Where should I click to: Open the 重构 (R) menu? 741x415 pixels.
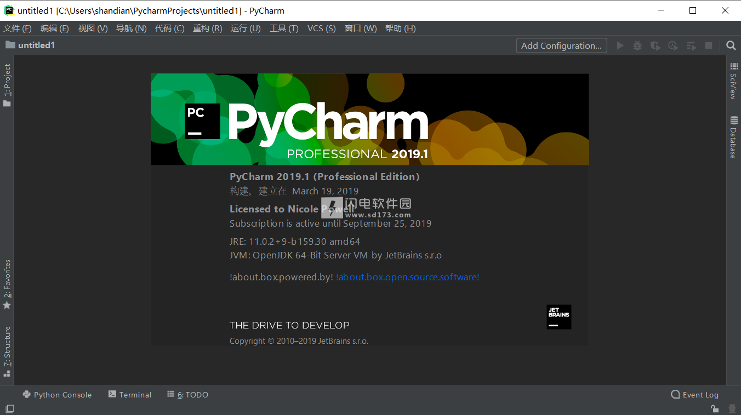point(207,28)
